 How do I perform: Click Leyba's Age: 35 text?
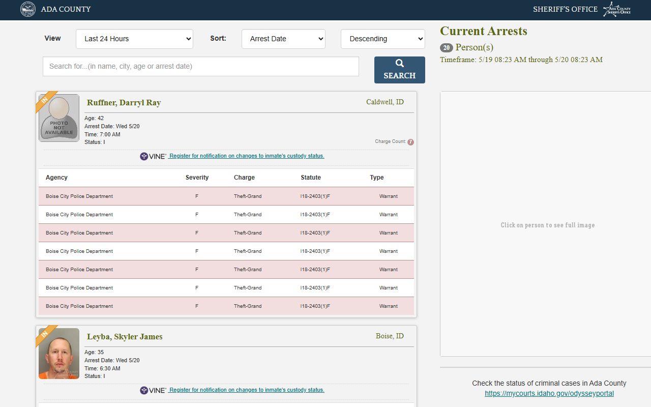(94, 352)
